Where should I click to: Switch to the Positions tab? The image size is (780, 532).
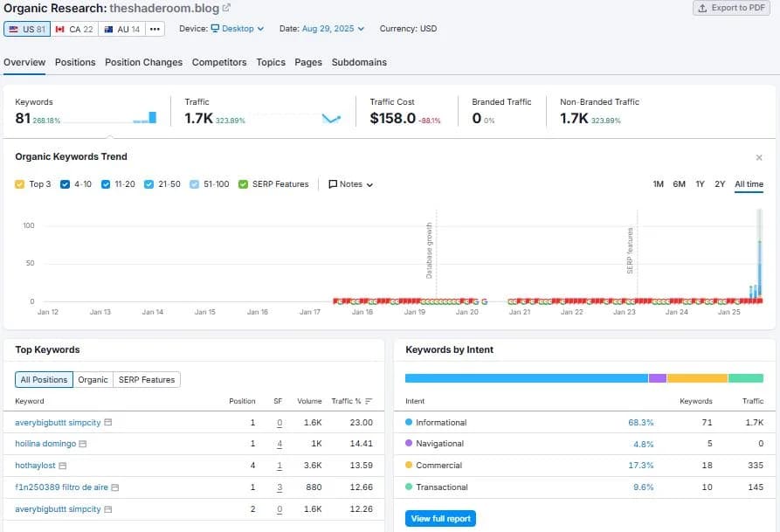tap(75, 62)
